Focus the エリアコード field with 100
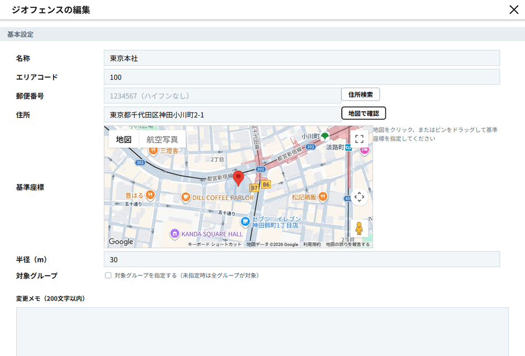 (x=302, y=77)
